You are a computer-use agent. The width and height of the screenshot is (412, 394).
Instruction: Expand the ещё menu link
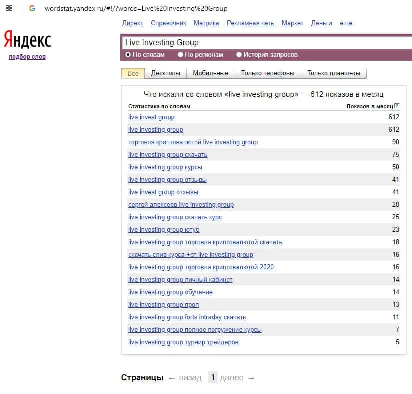(346, 23)
